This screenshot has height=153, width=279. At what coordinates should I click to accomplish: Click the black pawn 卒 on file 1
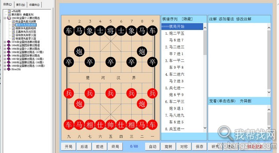pos(69,62)
